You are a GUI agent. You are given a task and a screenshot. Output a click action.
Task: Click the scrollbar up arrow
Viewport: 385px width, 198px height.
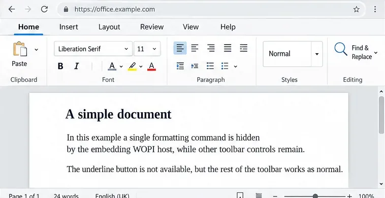click(381, 91)
